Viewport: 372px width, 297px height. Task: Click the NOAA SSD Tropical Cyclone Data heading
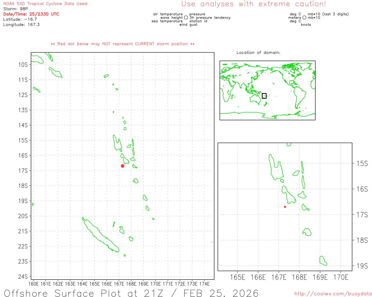[46, 4]
